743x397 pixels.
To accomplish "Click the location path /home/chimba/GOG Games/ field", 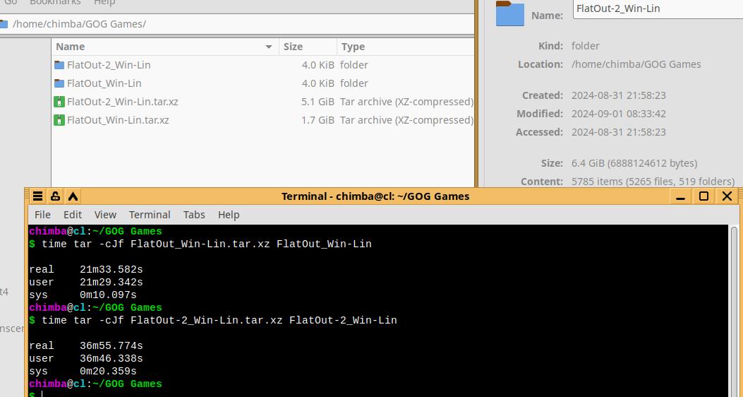I will click(237, 24).
